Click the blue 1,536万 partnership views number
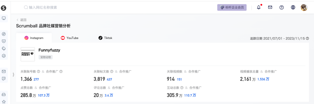314x104 pixels. [263, 79]
